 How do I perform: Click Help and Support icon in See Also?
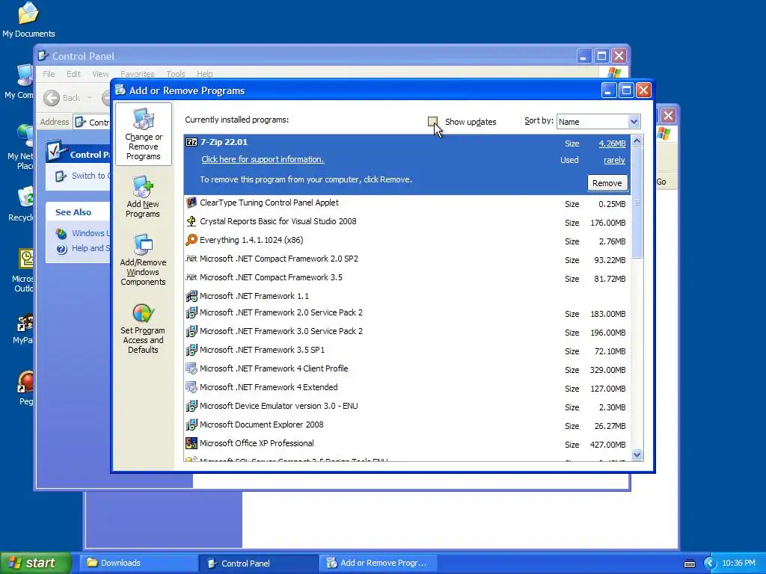[x=61, y=249]
